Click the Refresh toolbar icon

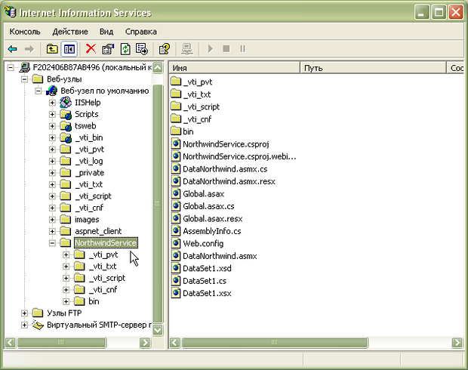point(125,48)
